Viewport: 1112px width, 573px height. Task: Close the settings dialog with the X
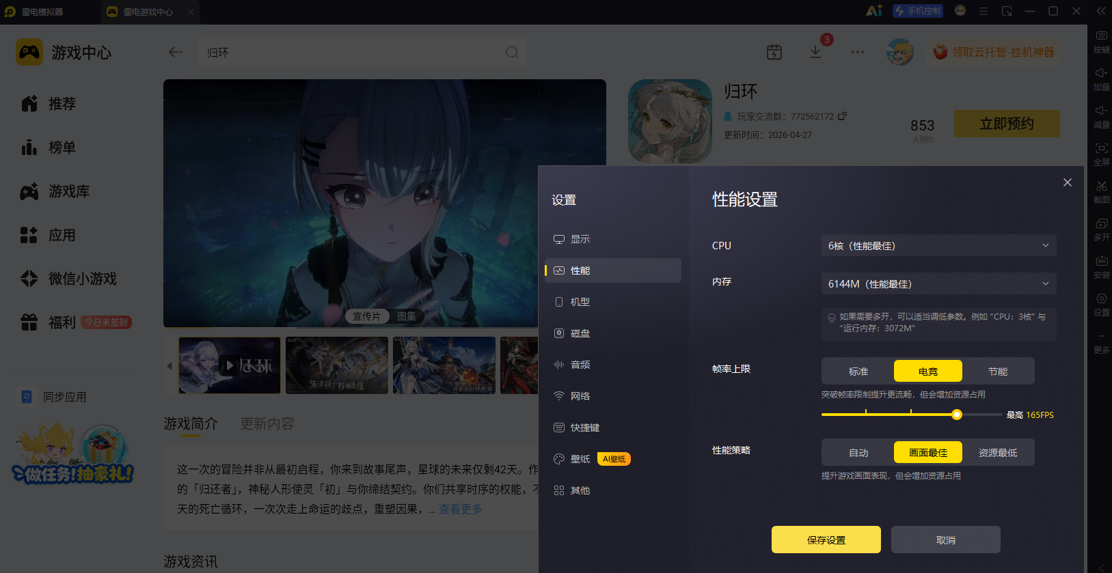[1068, 182]
